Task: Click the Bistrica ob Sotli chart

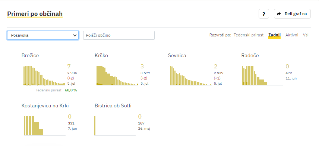Action: point(115,126)
